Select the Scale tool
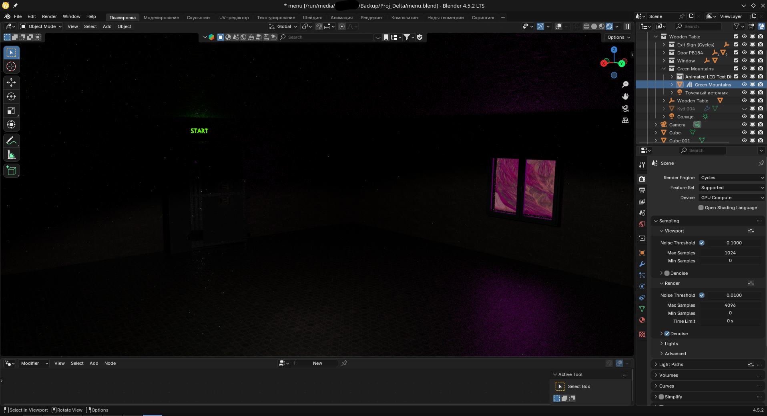 tap(11, 110)
